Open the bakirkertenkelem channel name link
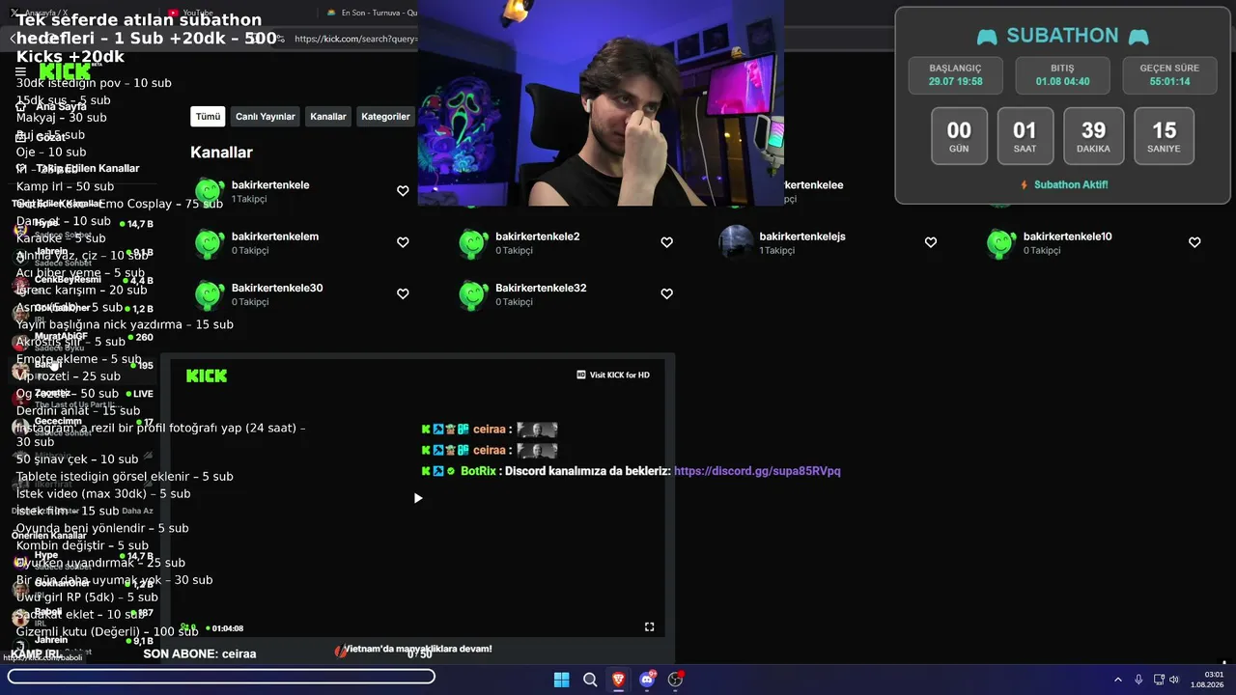Image resolution: width=1236 pixels, height=695 pixels. [275, 236]
